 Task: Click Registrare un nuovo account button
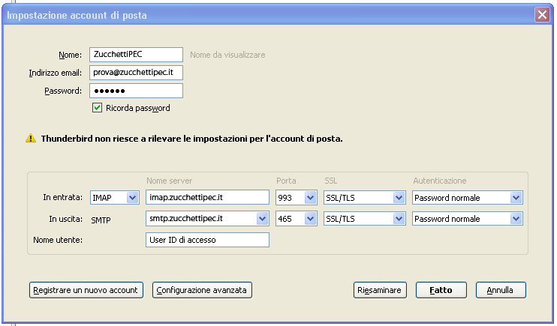[x=86, y=290]
